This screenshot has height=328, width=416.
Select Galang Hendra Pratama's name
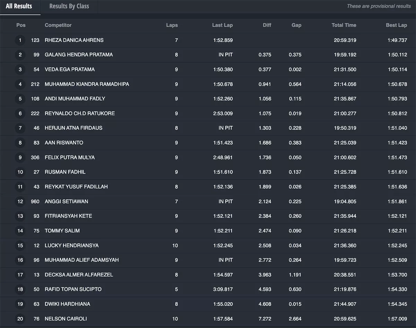79,55
